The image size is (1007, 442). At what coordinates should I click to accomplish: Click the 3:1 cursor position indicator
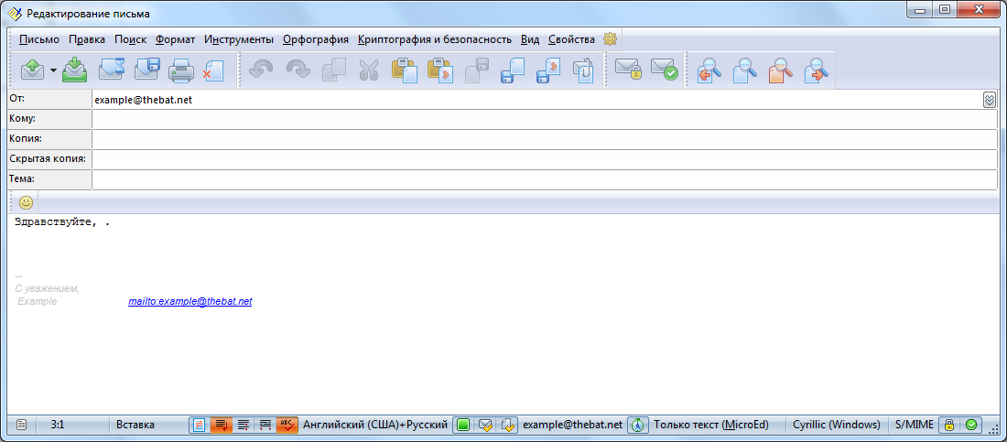tap(57, 425)
